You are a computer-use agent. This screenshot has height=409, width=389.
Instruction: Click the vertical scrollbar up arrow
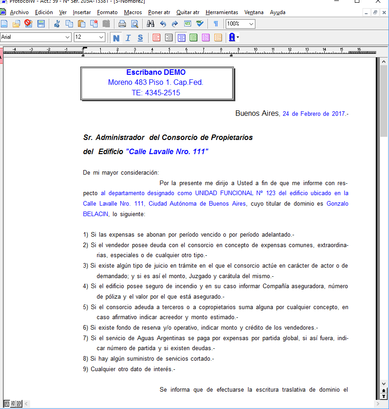[384, 62]
